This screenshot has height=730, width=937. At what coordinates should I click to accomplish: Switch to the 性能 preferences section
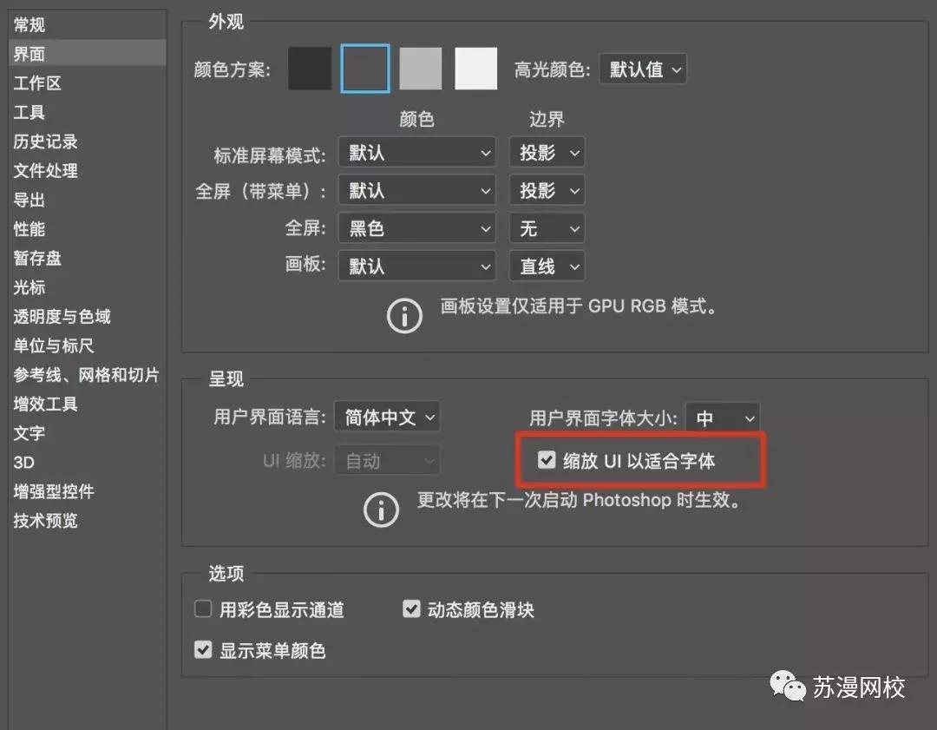tap(30, 229)
